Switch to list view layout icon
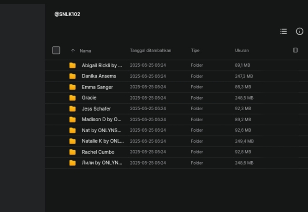The width and height of the screenshot is (308, 212). [284, 31]
